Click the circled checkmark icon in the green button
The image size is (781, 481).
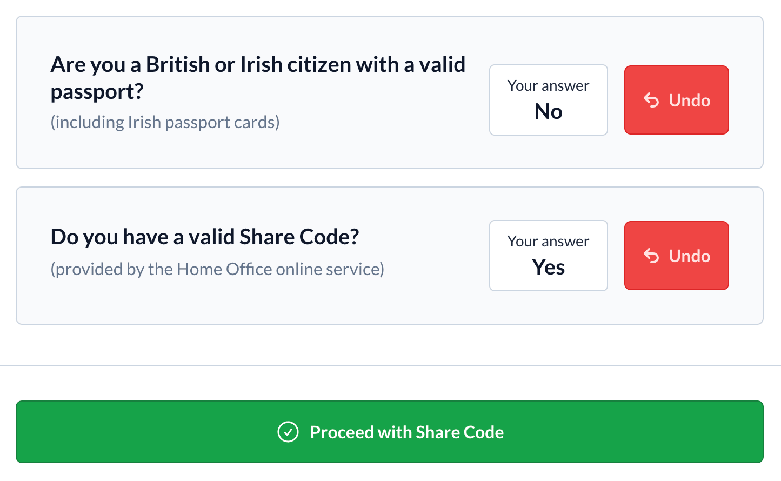pyautogui.click(x=288, y=432)
